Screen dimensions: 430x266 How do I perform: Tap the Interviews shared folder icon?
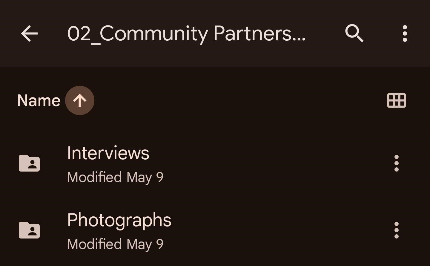[x=29, y=163]
